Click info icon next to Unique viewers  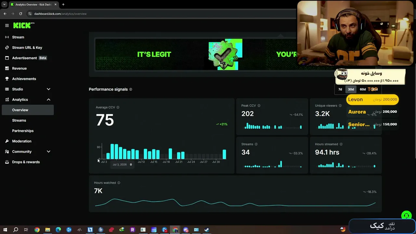340,106
